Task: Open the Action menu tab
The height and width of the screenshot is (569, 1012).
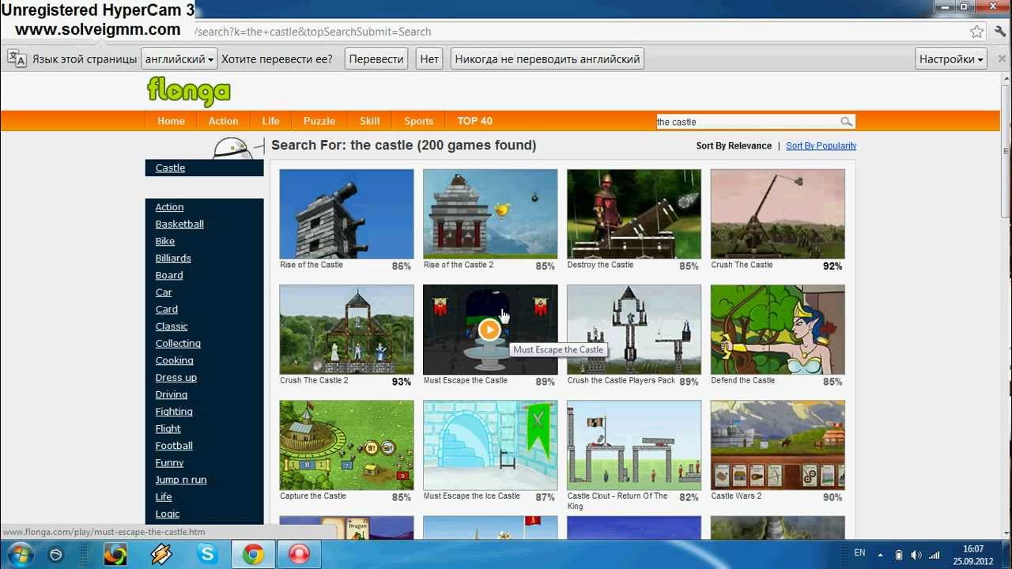Action: (x=223, y=121)
